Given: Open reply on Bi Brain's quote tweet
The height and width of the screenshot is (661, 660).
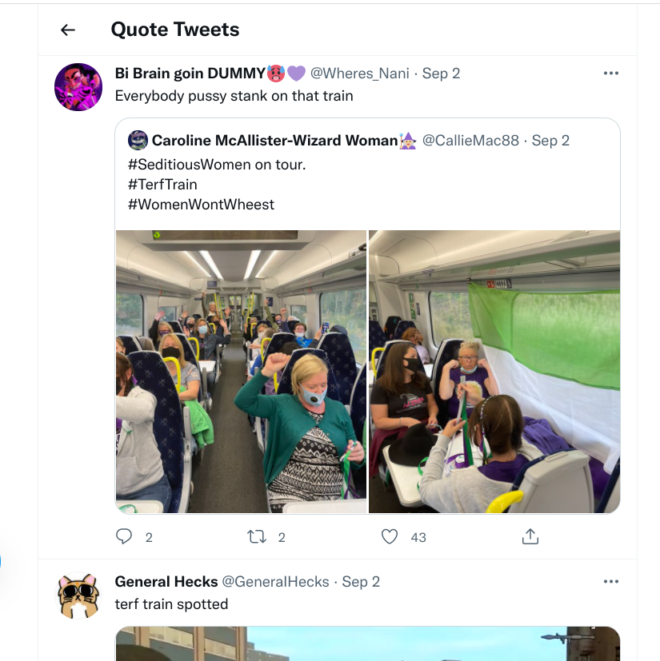Looking at the screenshot, I should (x=124, y=537).
